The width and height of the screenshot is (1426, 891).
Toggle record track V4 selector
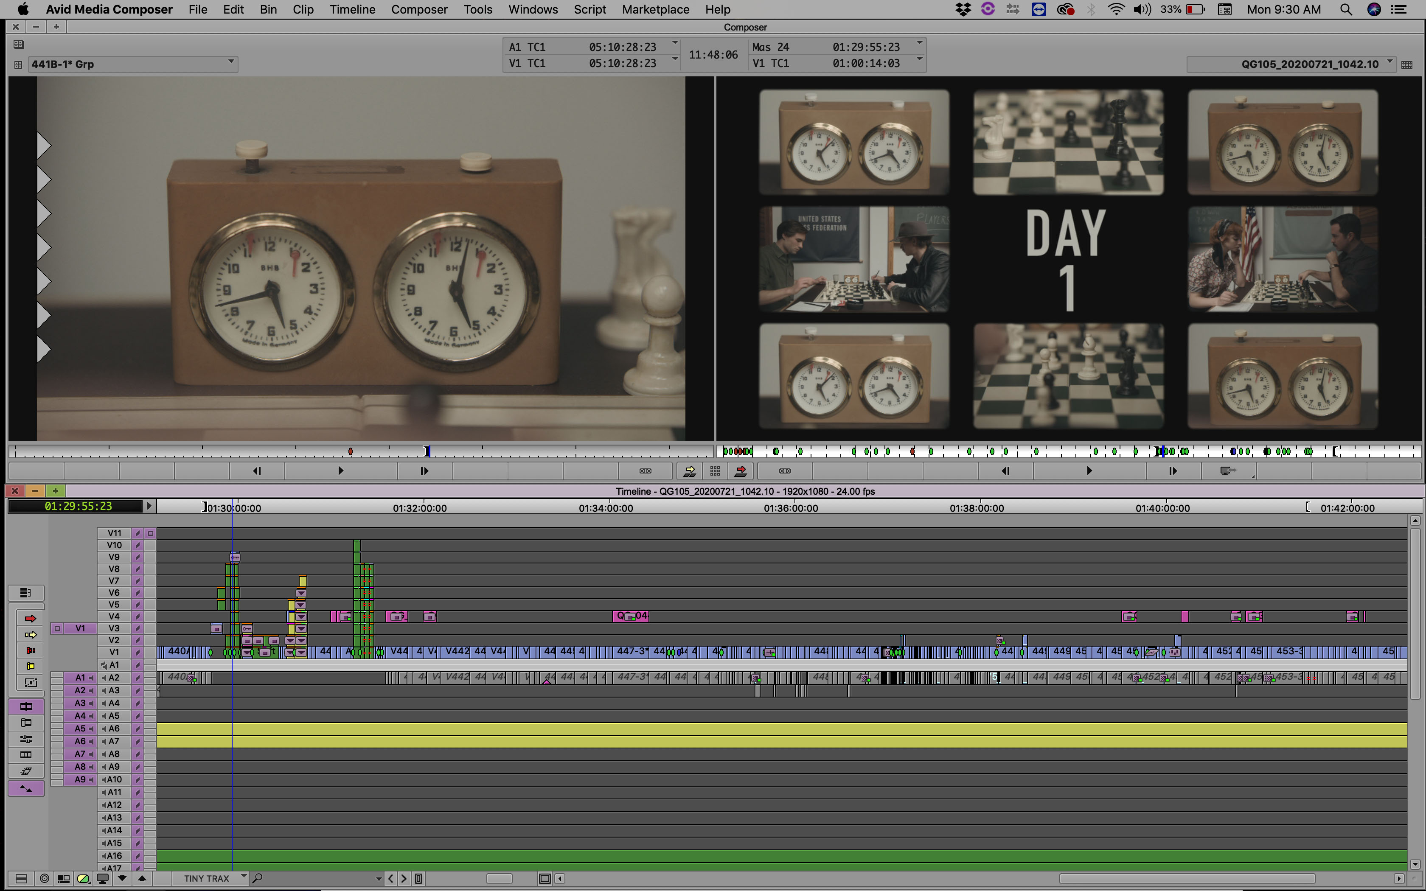[114, 616]
